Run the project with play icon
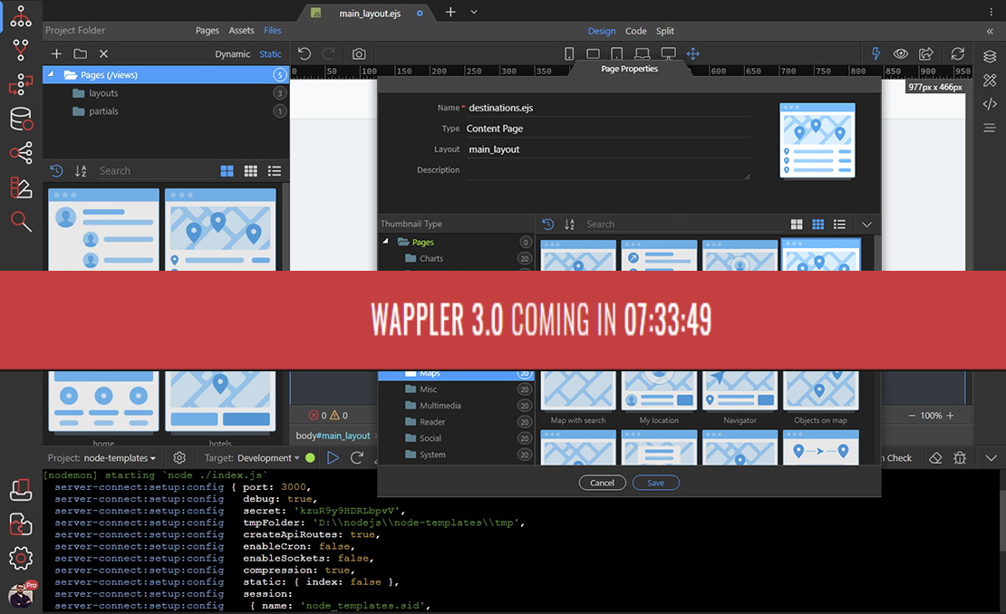The image size is (1006, 614). (x=333, y=457)
